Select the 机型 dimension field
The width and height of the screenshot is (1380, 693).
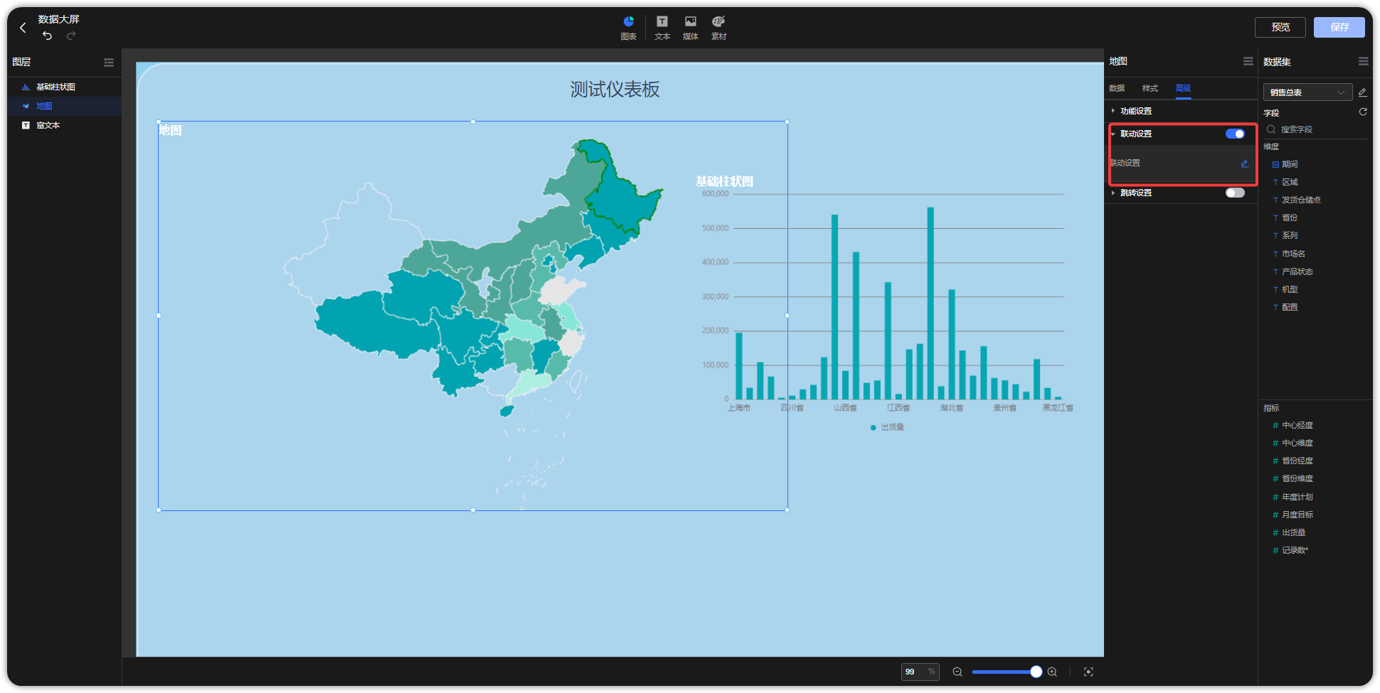[1290, 289]
